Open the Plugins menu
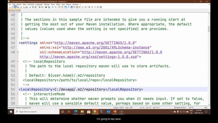218x123 pixels. [68, 4]
